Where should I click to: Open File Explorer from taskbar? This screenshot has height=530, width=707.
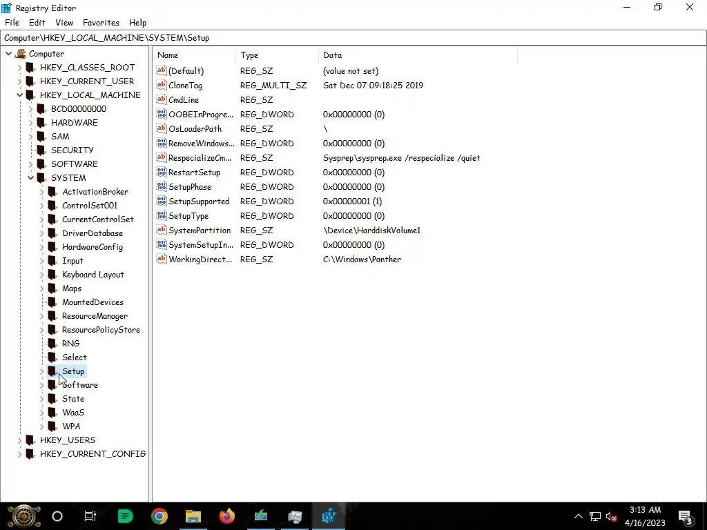[193, 516]
